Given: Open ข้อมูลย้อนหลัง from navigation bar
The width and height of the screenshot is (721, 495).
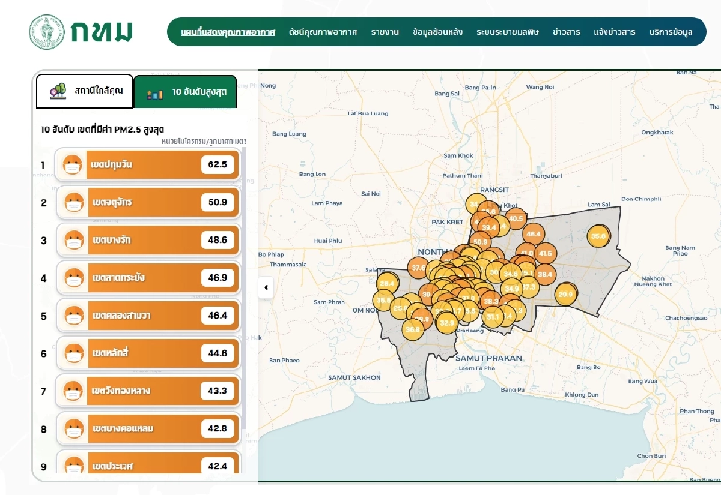Looking at the screenshot, I should [x=437, y=32].
